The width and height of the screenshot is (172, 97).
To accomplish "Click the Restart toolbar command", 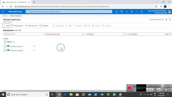I will 78,26.
